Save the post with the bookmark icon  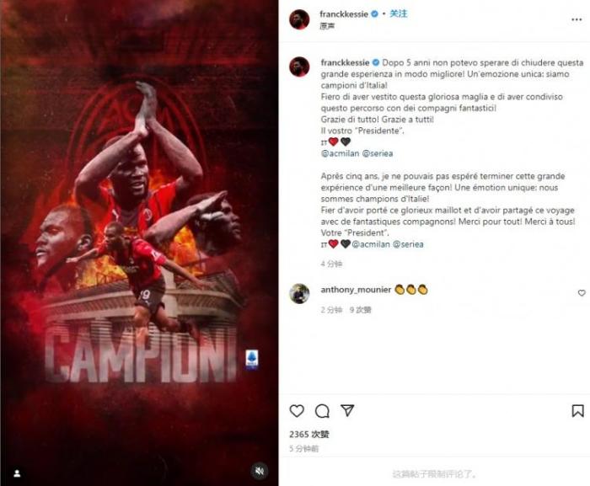(x=577, y=411)
